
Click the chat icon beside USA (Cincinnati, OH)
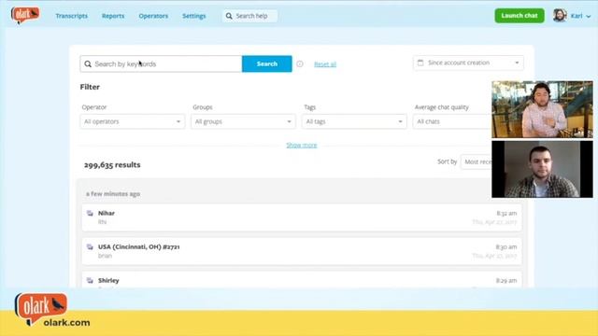pos(90,246)
